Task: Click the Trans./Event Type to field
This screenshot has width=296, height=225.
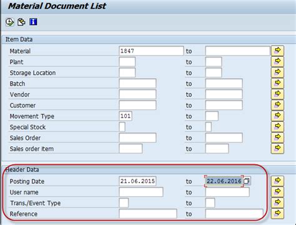Action: (x=210, y=203)
